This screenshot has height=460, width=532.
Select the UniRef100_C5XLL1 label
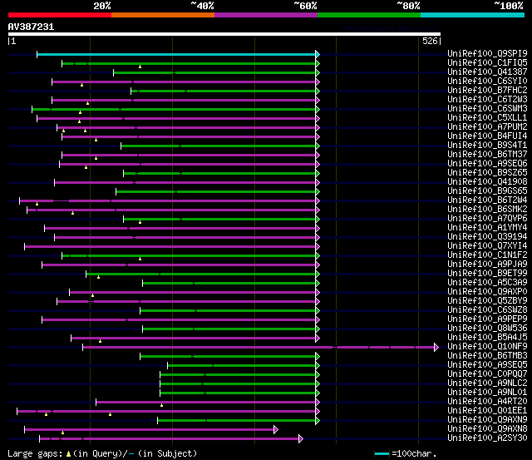[487, 117]
